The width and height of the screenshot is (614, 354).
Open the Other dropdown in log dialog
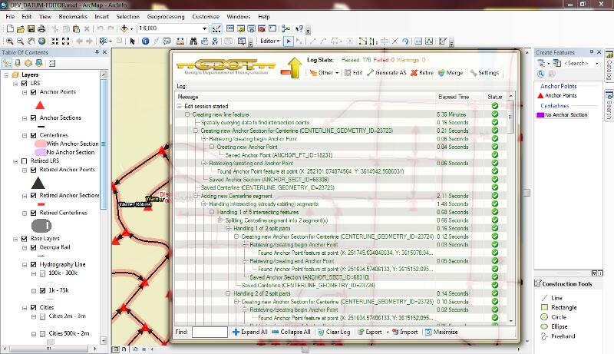(325, 73)
